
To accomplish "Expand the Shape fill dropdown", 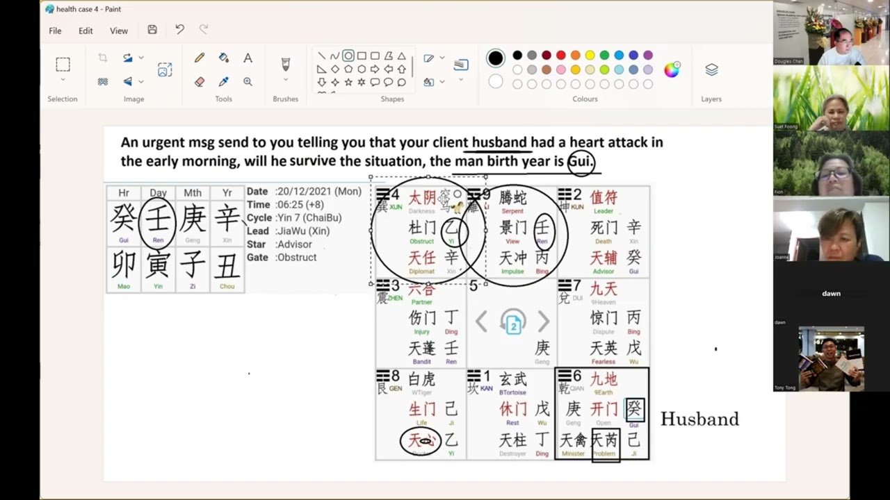I will (442, 81).
